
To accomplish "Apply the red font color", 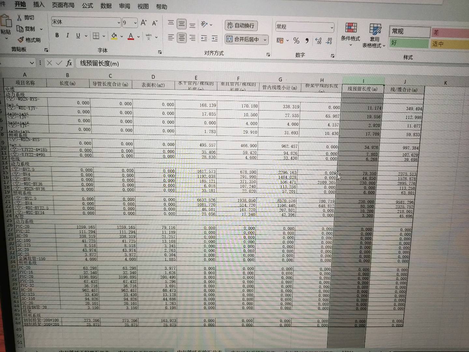I will [x=131, y=36].
